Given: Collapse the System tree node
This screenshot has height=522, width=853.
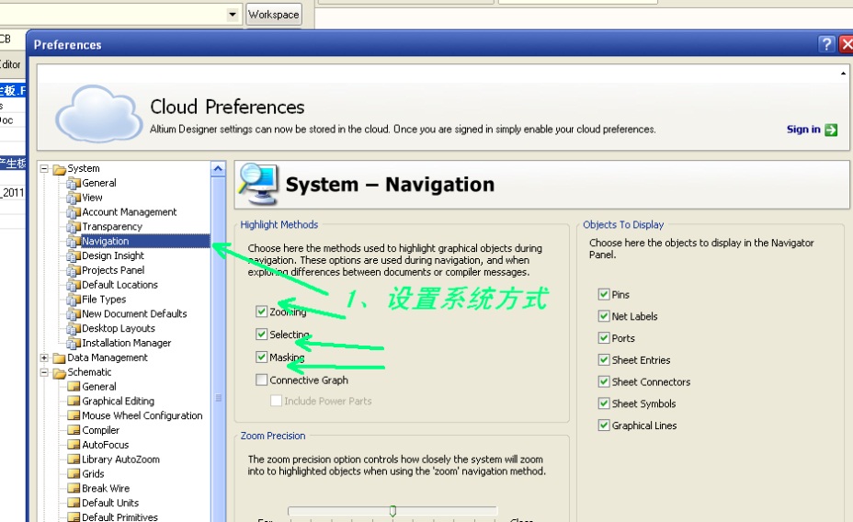Looking at the screenshot, I should (45, 168).
